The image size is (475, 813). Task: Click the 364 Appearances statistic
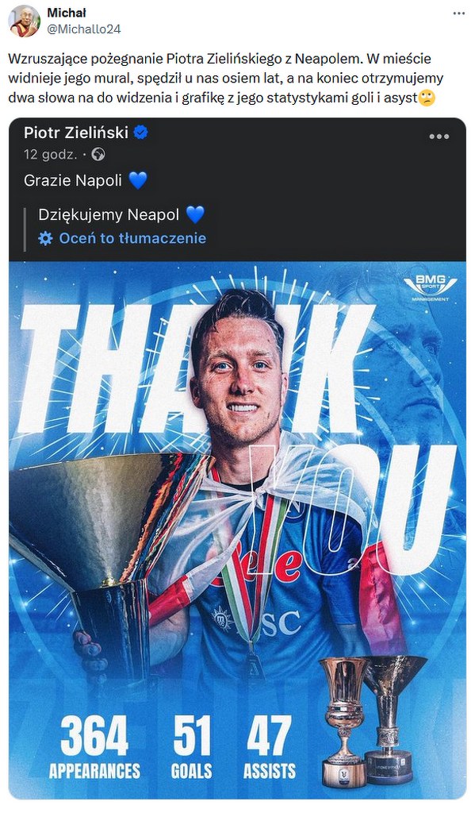tap(95, 747)
